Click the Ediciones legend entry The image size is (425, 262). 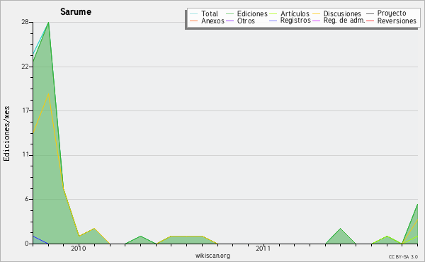252,13
